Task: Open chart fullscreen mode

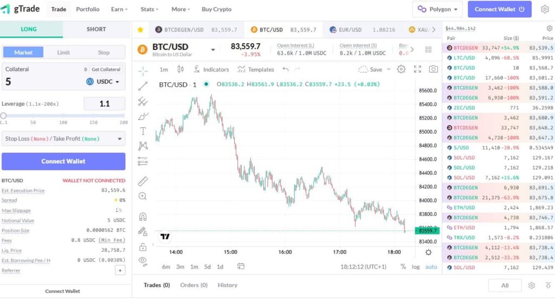Action: (x=417, y=69)
